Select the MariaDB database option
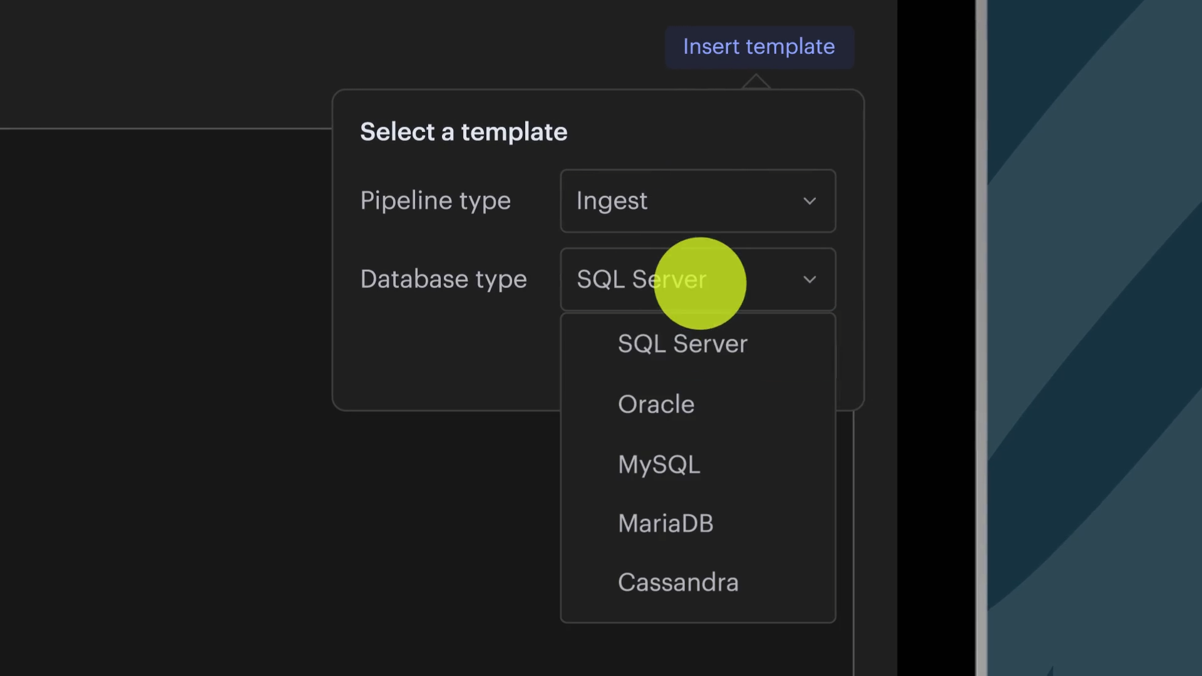This screenshot has width=1202, height=676. tap(665, 523)
